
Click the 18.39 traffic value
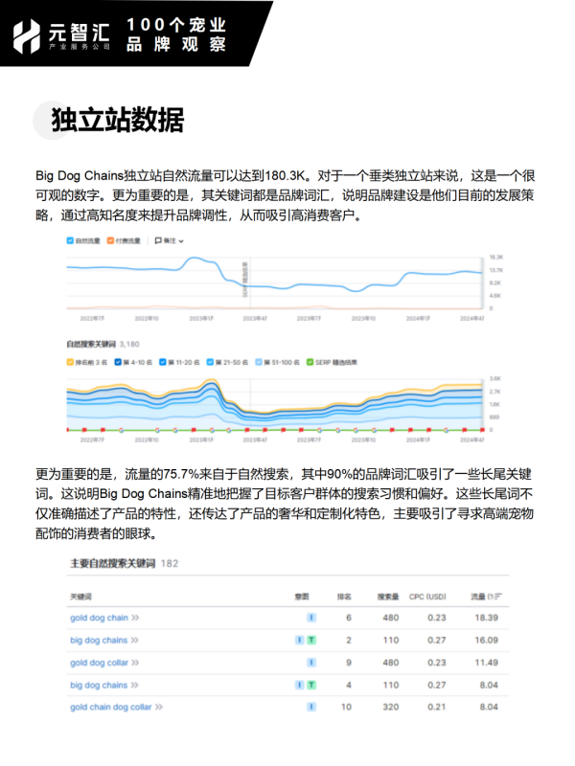[x=487, y=618]
